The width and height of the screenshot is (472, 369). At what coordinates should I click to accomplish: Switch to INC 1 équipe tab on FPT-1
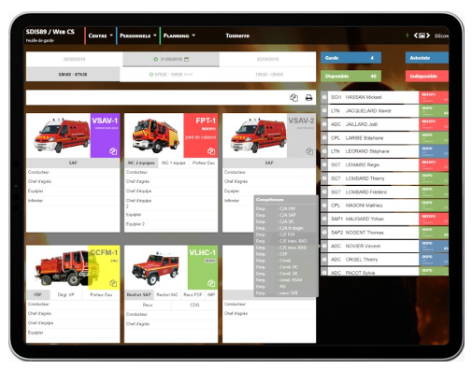174,163
